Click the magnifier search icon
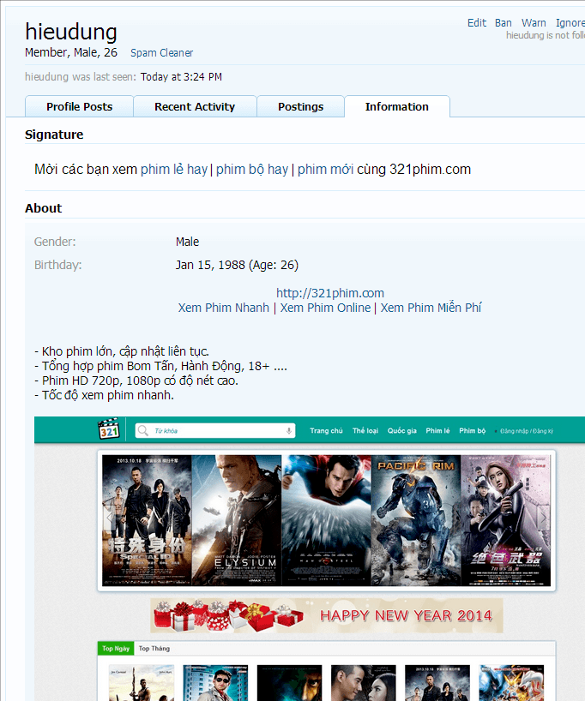Screen dimensions: 585x701 (x=143, y=430)
